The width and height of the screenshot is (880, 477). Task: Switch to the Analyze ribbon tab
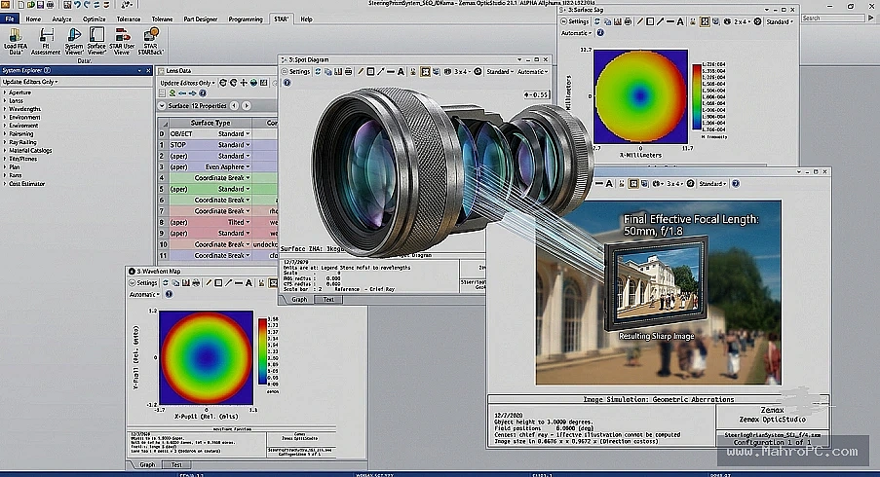(x=61, y=19)
